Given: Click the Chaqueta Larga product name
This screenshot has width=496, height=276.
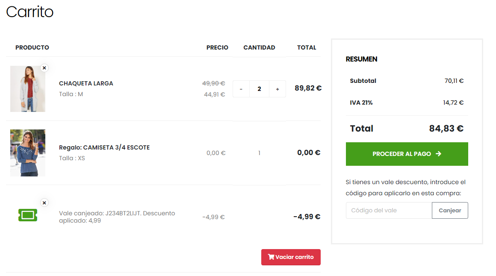Looking at the screenshot, I should tap(86, 83).
